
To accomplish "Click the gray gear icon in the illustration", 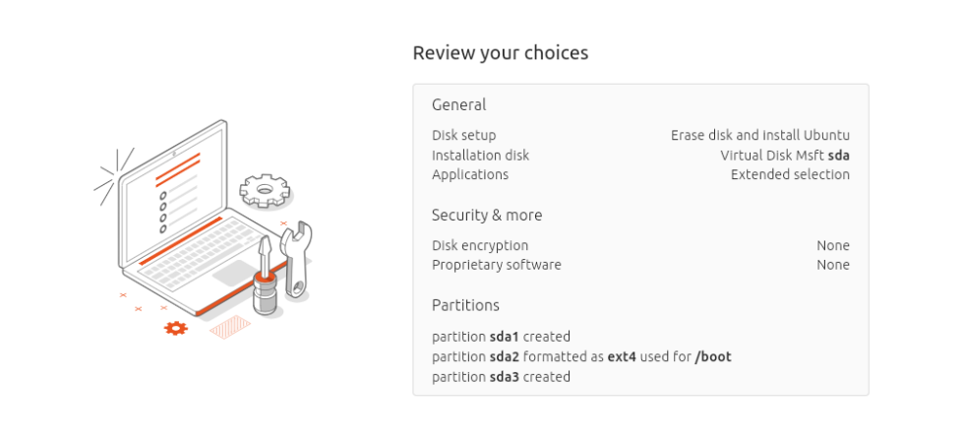I will 266,190.
